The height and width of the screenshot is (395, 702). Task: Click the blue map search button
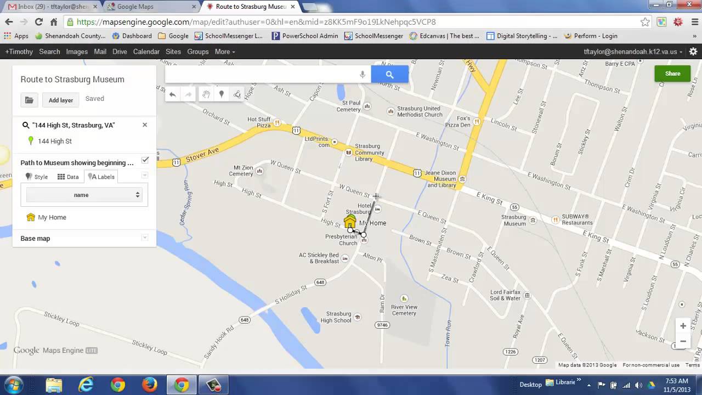pyautogui.click(x=389, y=74)
